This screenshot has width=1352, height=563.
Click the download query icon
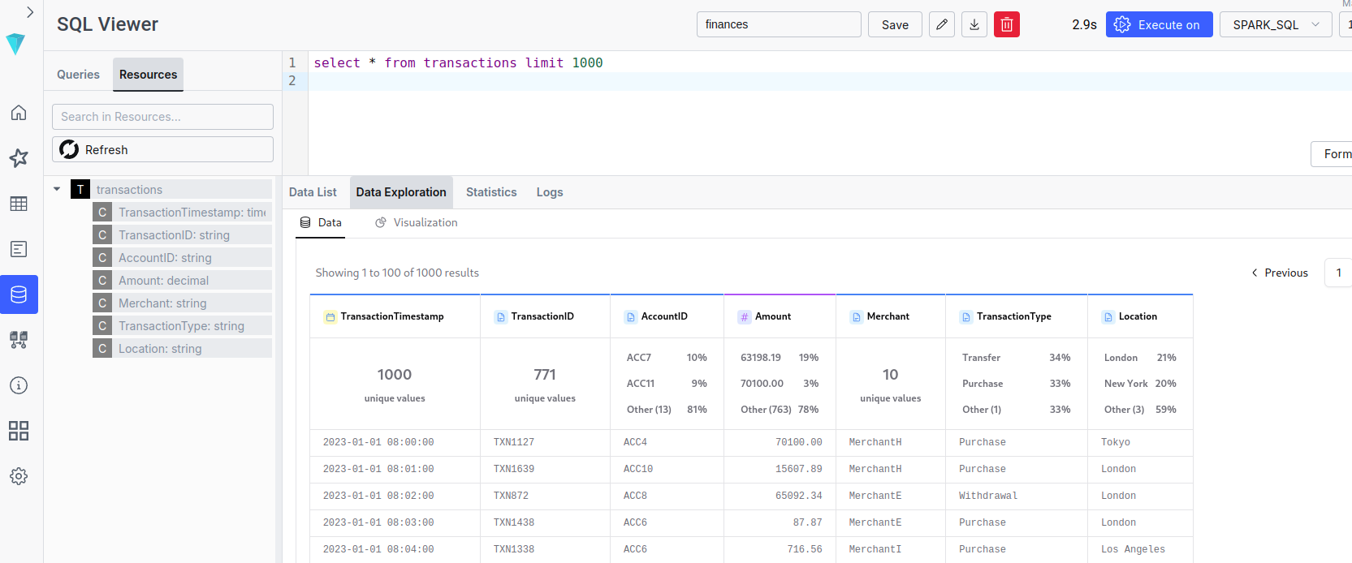pos(974,25)
